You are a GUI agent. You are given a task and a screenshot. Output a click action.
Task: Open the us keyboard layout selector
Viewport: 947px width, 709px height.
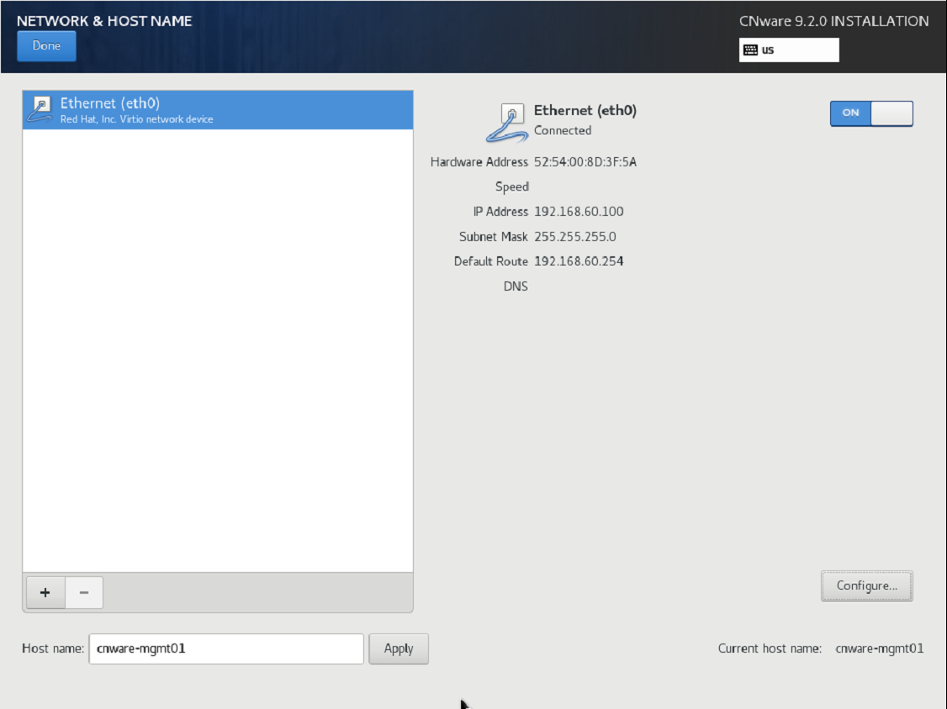(x=789, y=50)
